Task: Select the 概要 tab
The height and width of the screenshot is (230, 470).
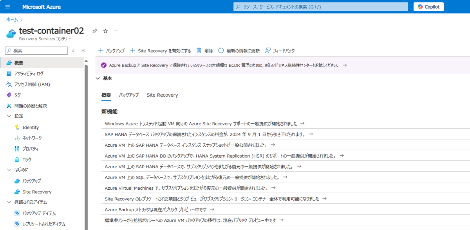Action: click(106, 95)
